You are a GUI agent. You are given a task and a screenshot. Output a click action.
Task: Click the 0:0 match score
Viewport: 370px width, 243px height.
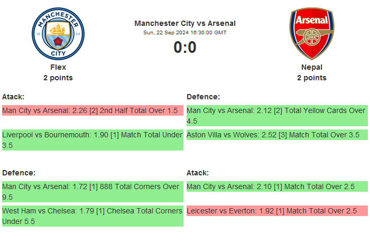tap(184, 48)
